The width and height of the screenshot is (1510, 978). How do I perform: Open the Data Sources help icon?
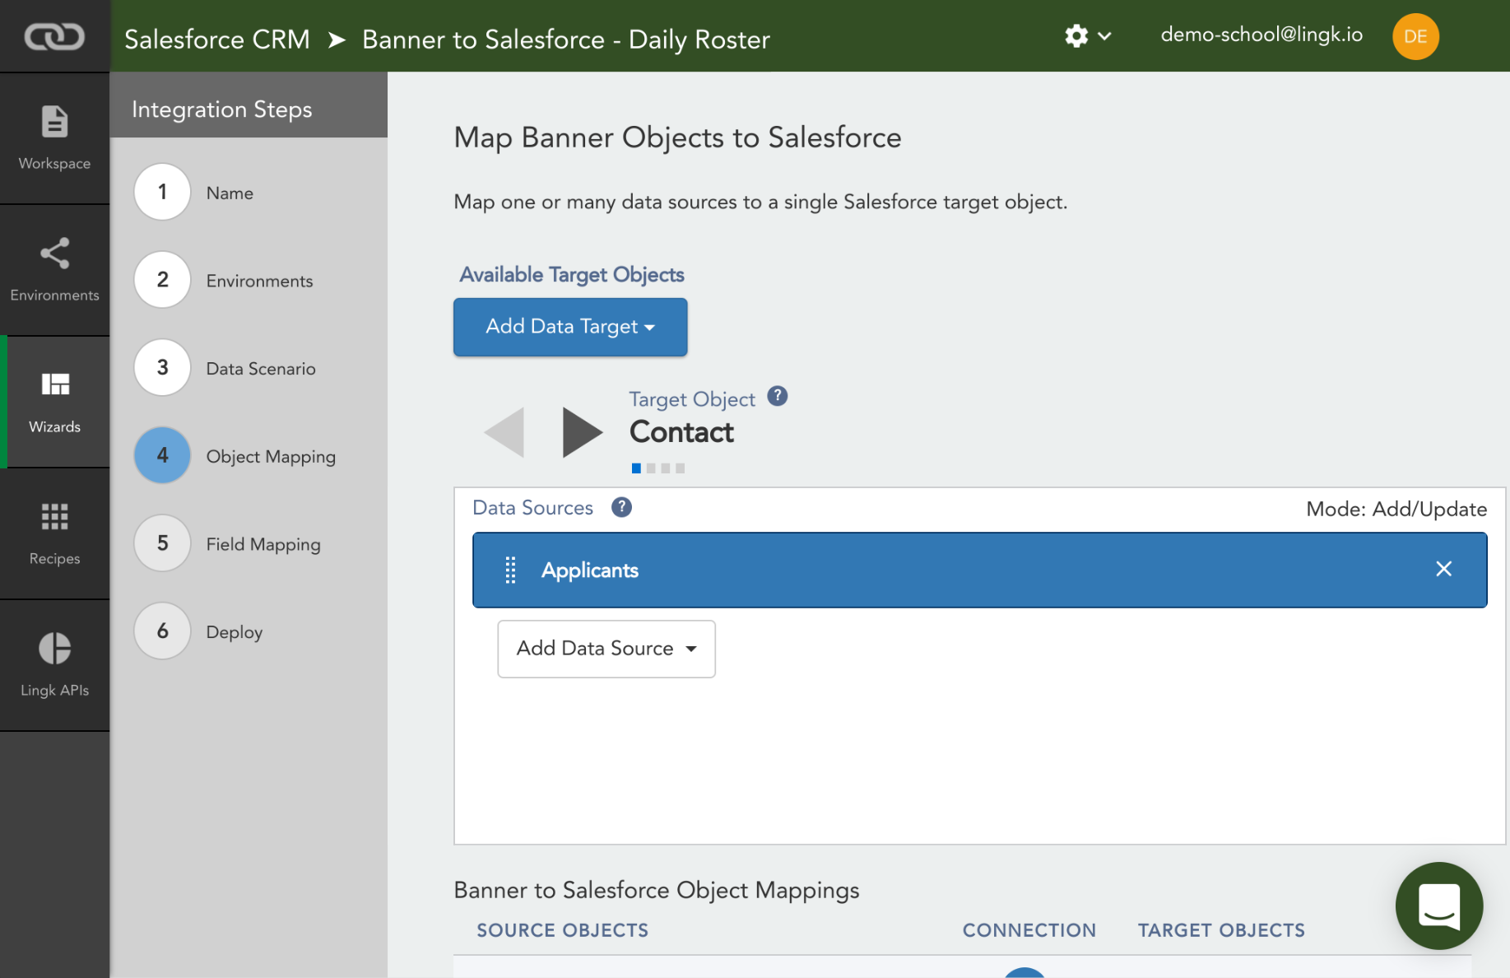click(622, 507)
